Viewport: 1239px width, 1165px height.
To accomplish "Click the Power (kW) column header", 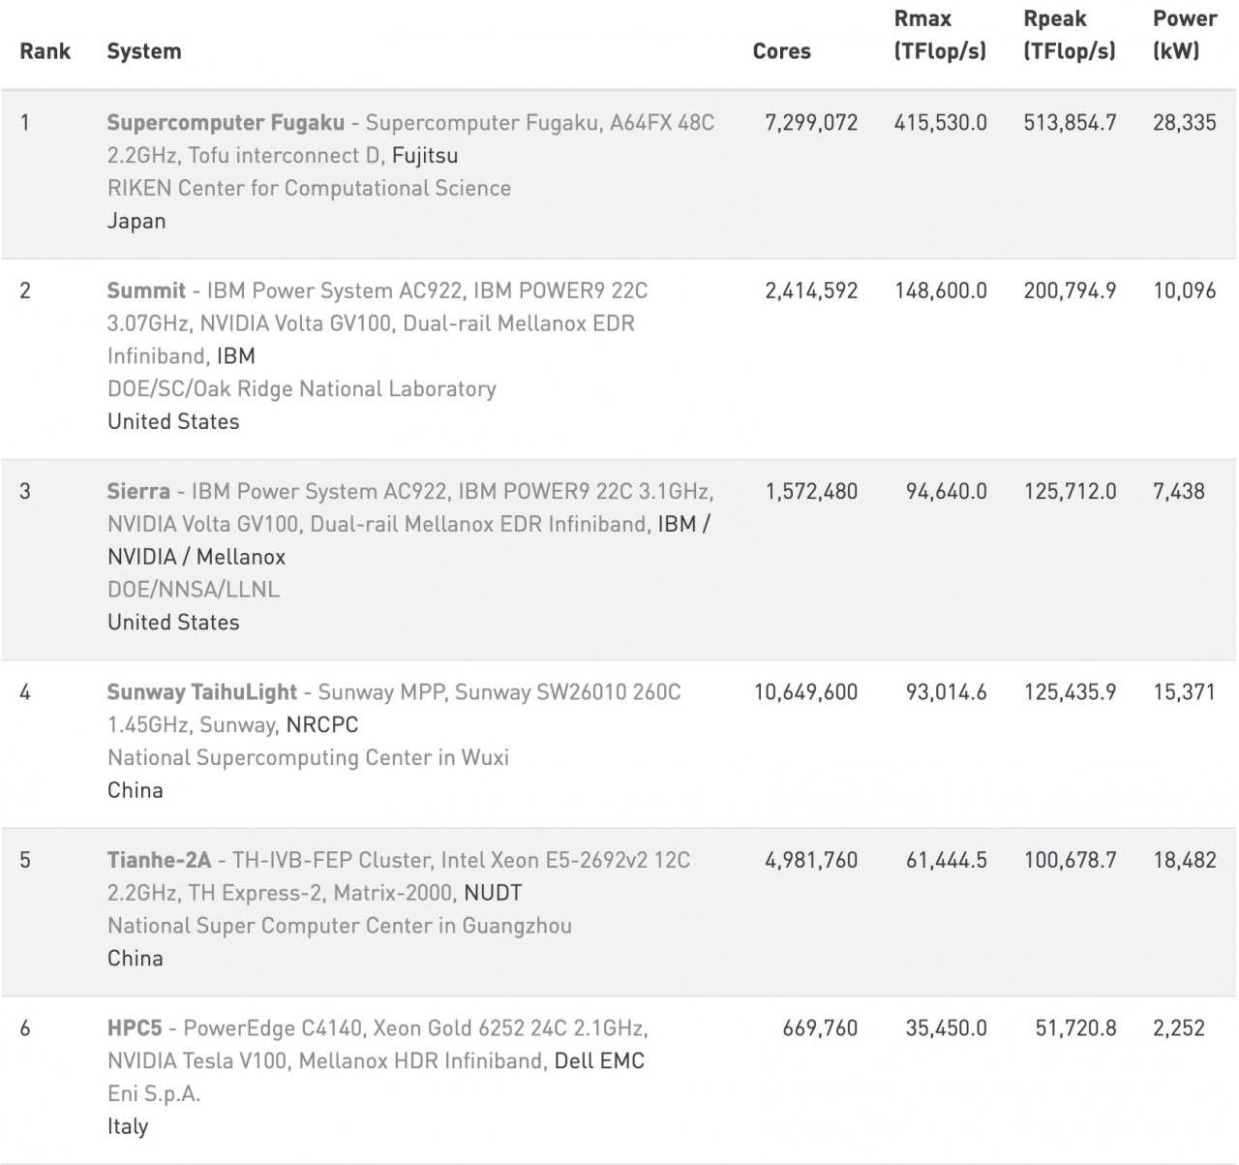I will [x=1185, y=35].
